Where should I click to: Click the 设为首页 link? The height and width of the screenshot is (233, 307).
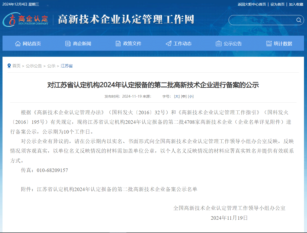(277, 4)
